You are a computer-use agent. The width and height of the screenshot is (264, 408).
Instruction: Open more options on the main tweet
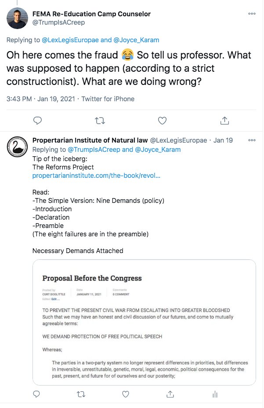[252, 14]
